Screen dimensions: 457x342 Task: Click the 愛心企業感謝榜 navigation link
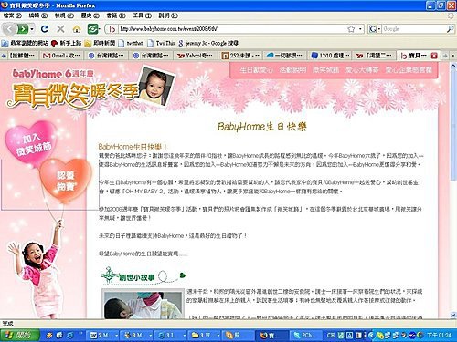[409, 70]
